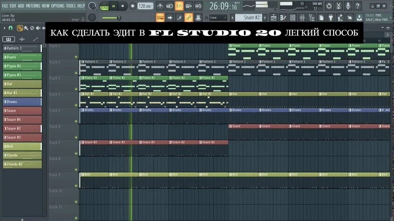Show audio clips waveform tab
Viewport: 394px width, 221px height.
click(22, 39)
